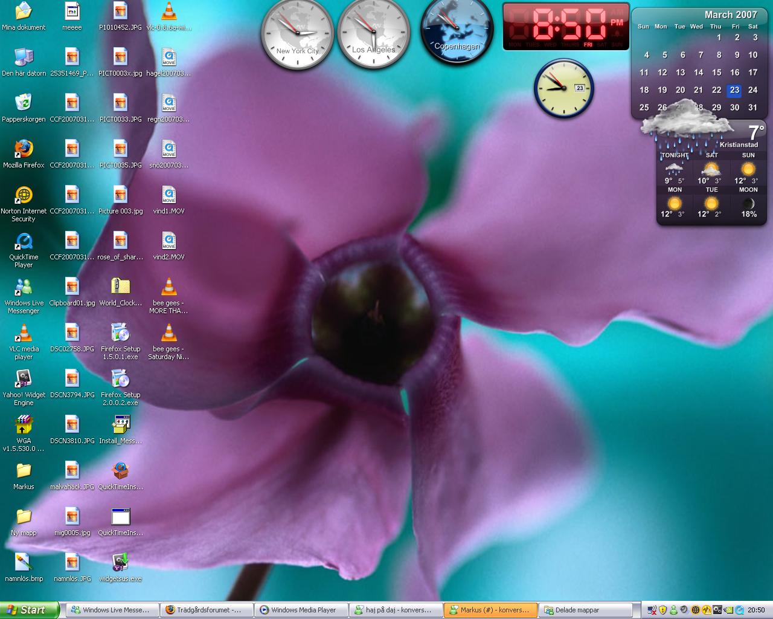The width and height of the screenshot is (773, 619).
Task: Click the Windows Live Messenger taskbar button
Action: 112,610
